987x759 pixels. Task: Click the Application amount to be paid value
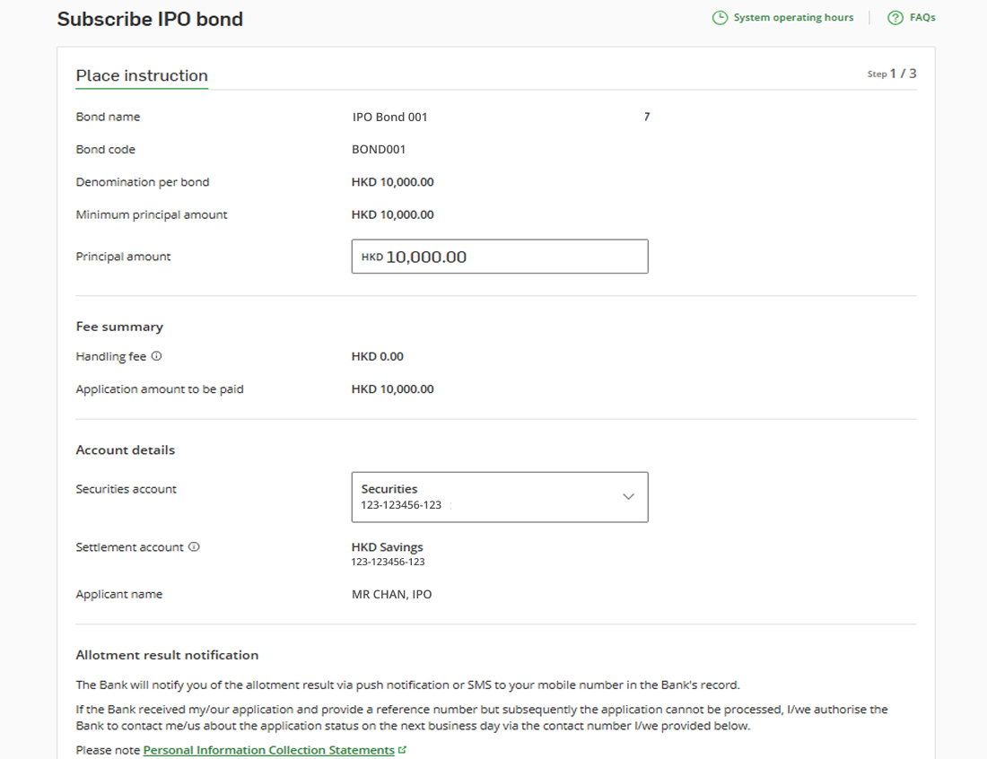(x=392, y=388)
